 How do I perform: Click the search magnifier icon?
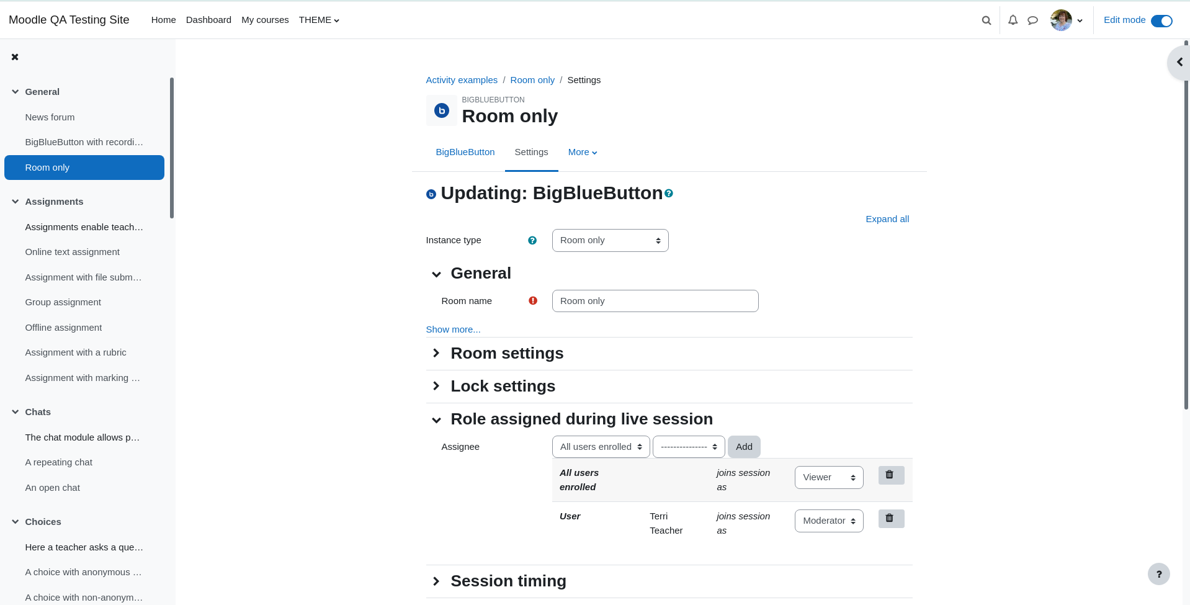click(986, 20)
